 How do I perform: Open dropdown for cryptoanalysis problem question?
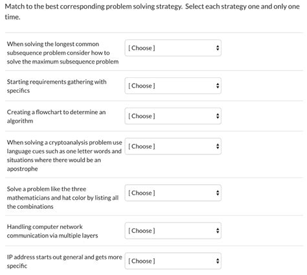coord(173,147)
